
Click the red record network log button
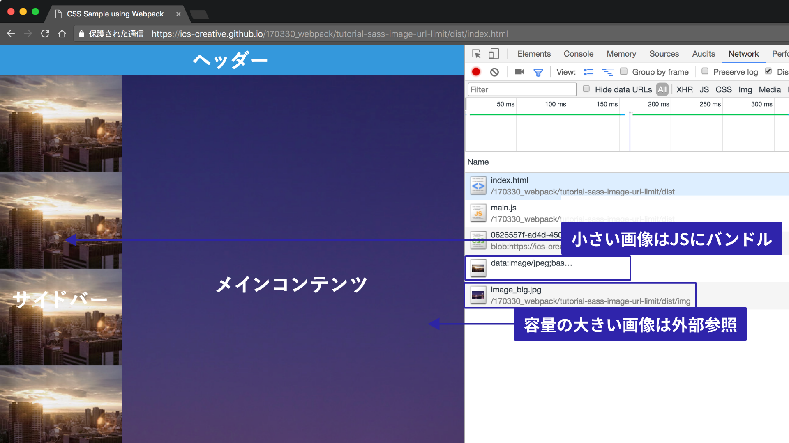pos(476,72)
